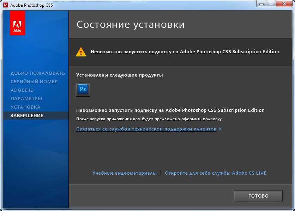Click the ГОТОВО button
The image size is (295, 211).
258,196
